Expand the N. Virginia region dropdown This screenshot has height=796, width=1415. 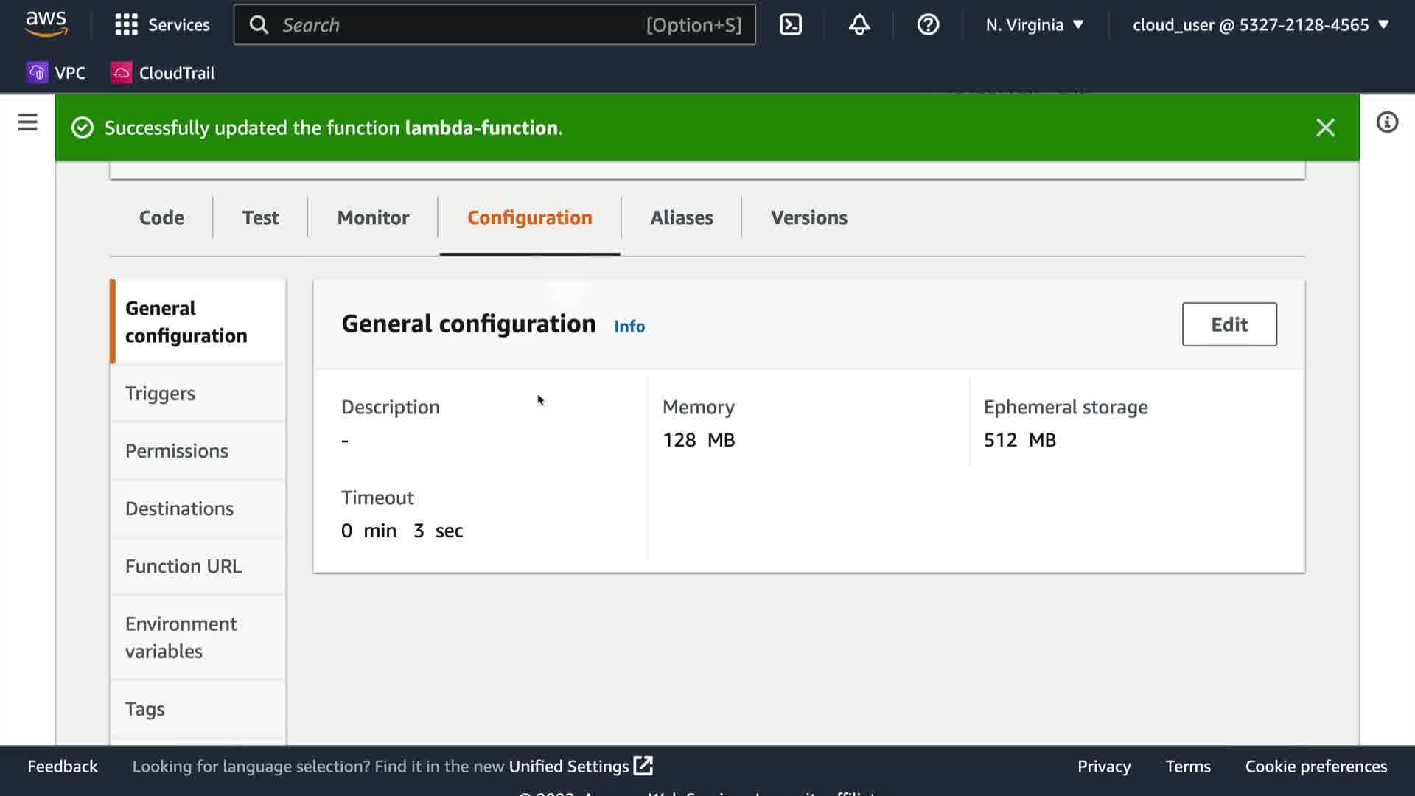coord(1035,25)
